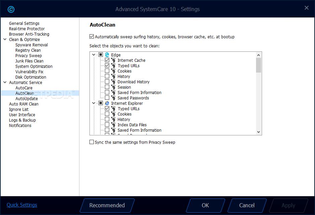Open Logs & Backup settings
Viewport: 315px width, 215px height.
(22, 120)
